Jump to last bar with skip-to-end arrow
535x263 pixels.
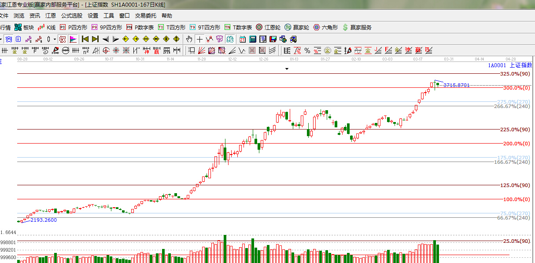pos(95,39)
